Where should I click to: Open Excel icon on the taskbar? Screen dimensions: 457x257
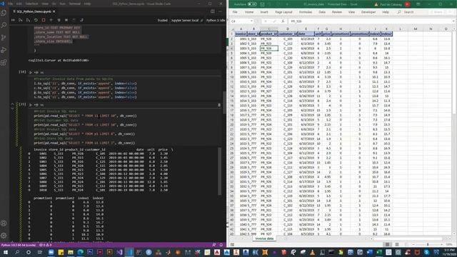click(x=379, y=252)
